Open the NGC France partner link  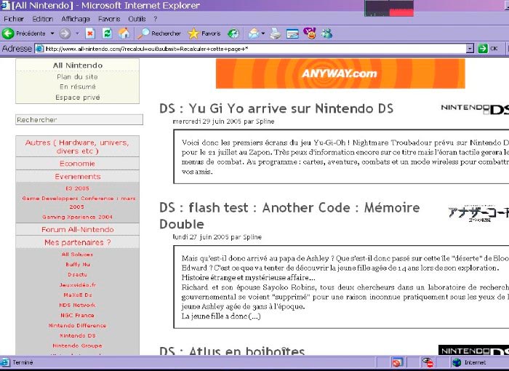[77, 315]
